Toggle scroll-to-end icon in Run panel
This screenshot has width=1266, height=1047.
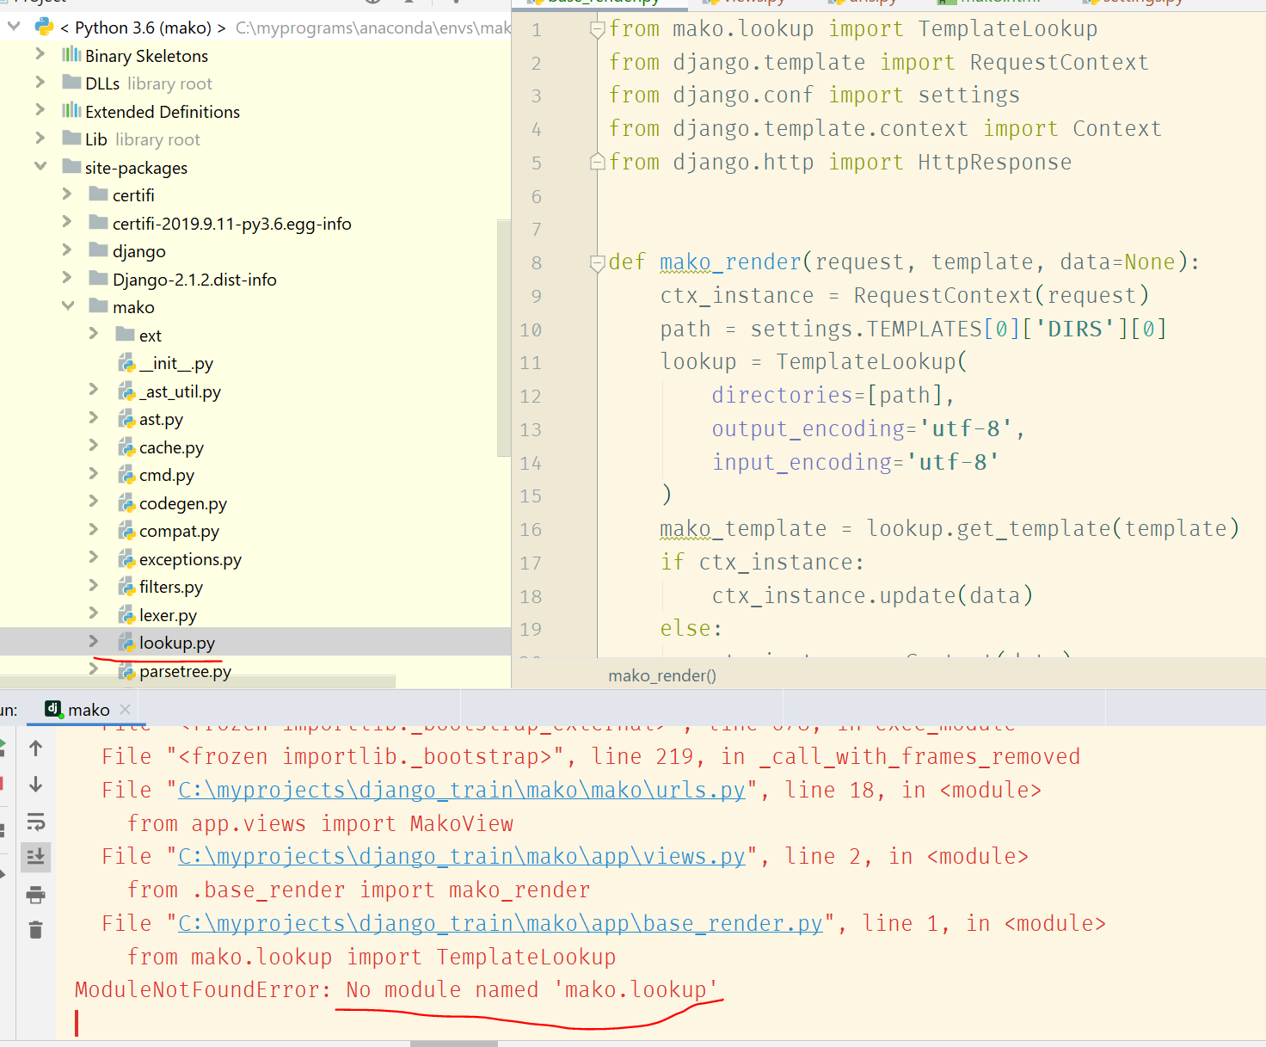35,857
